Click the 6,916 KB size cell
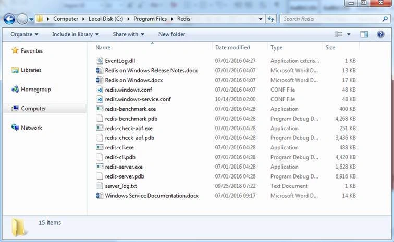This screenshot has width=394, height=242. pos(346,176)
